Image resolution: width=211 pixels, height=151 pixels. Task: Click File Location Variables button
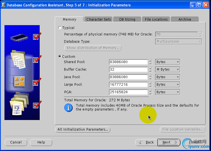click(x=182, y=130)
